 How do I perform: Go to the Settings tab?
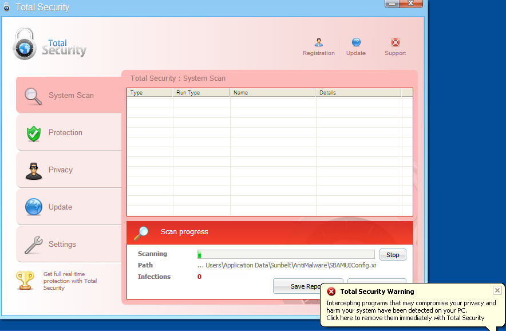coord(69,244)
